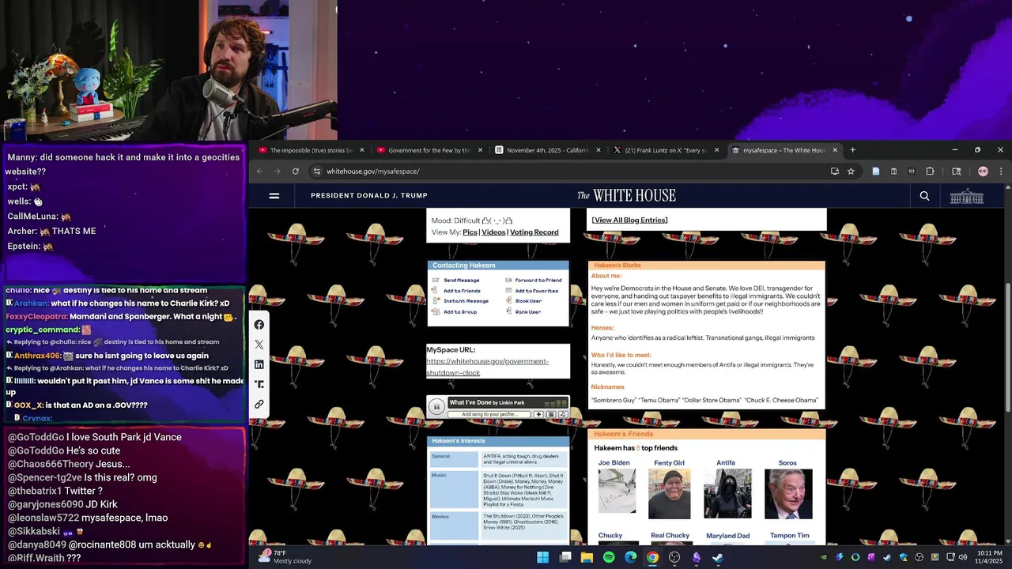
Task: Open a new browser tab
Action: click(852, 149)
